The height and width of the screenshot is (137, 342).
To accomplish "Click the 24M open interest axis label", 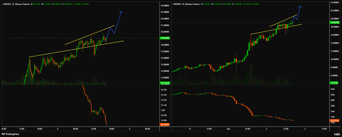I will [332, 89].
